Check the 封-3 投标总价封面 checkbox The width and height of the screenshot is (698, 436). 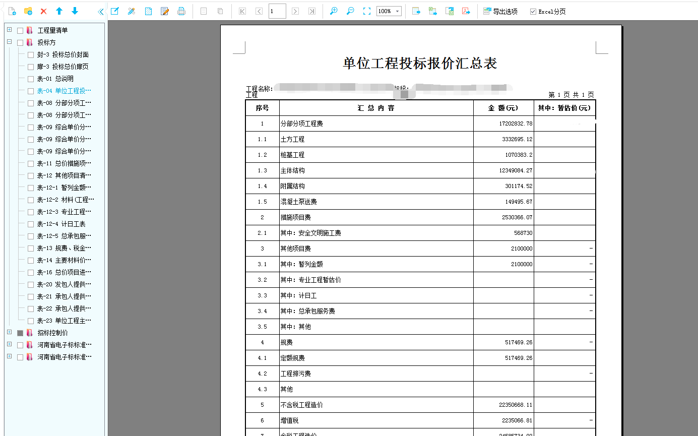tap(31, 54)
